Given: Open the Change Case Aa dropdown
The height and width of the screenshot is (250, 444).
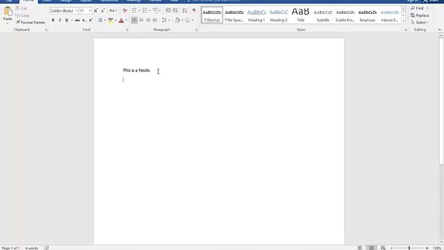Looking at the screenshot, I should coord(113,11).
